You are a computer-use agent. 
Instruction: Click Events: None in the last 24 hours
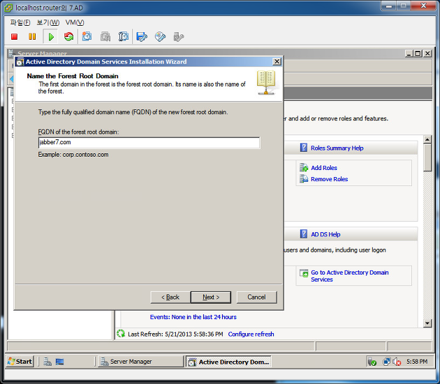click(193, 317)
